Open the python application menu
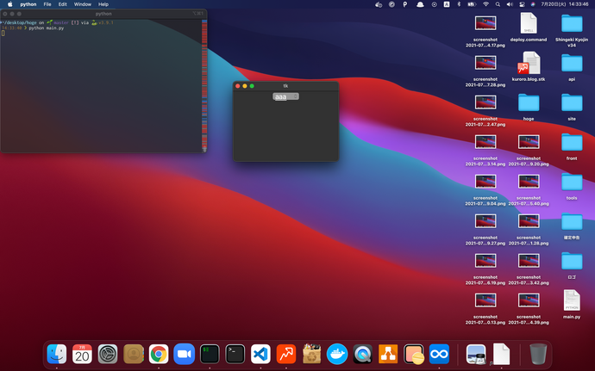The width and height of the screenshot is (595, 371). tap(28, 4)
